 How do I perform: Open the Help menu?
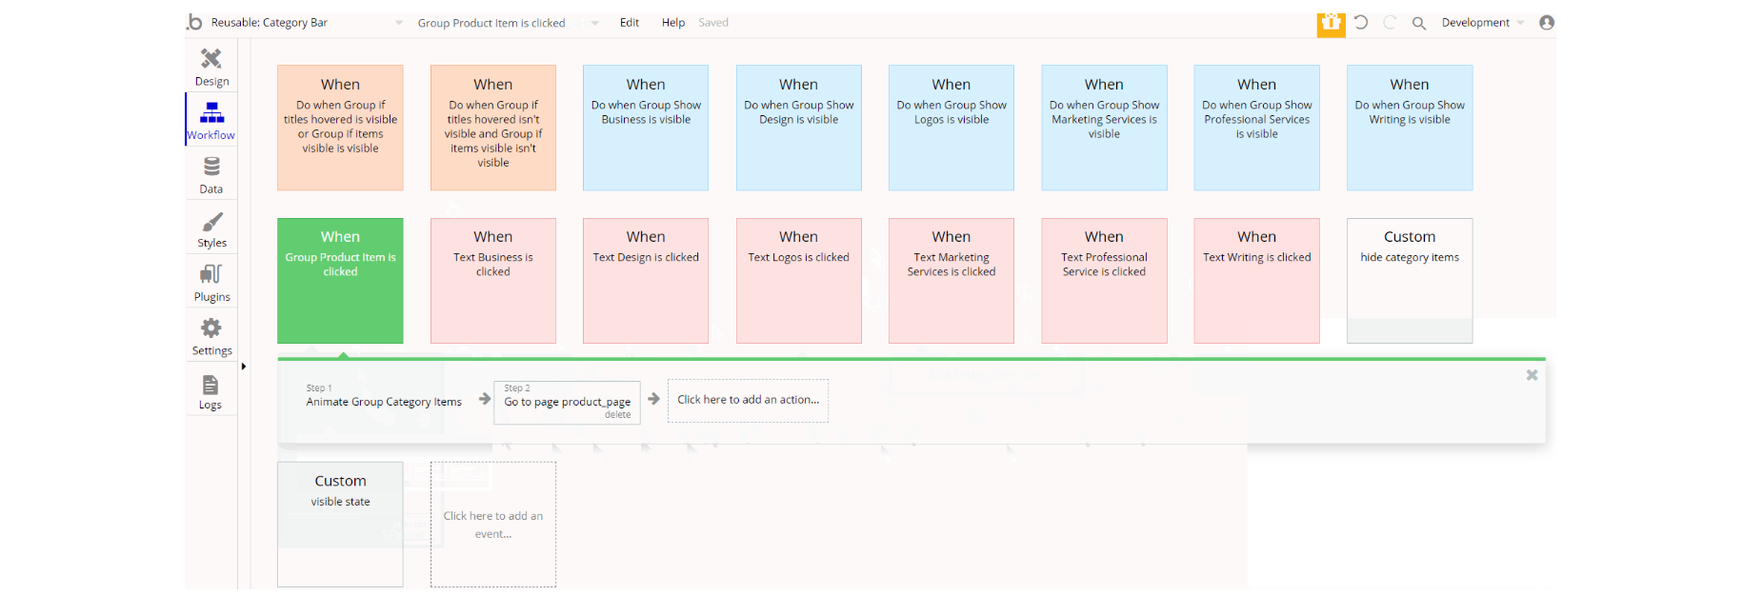(x=673, y=23)
